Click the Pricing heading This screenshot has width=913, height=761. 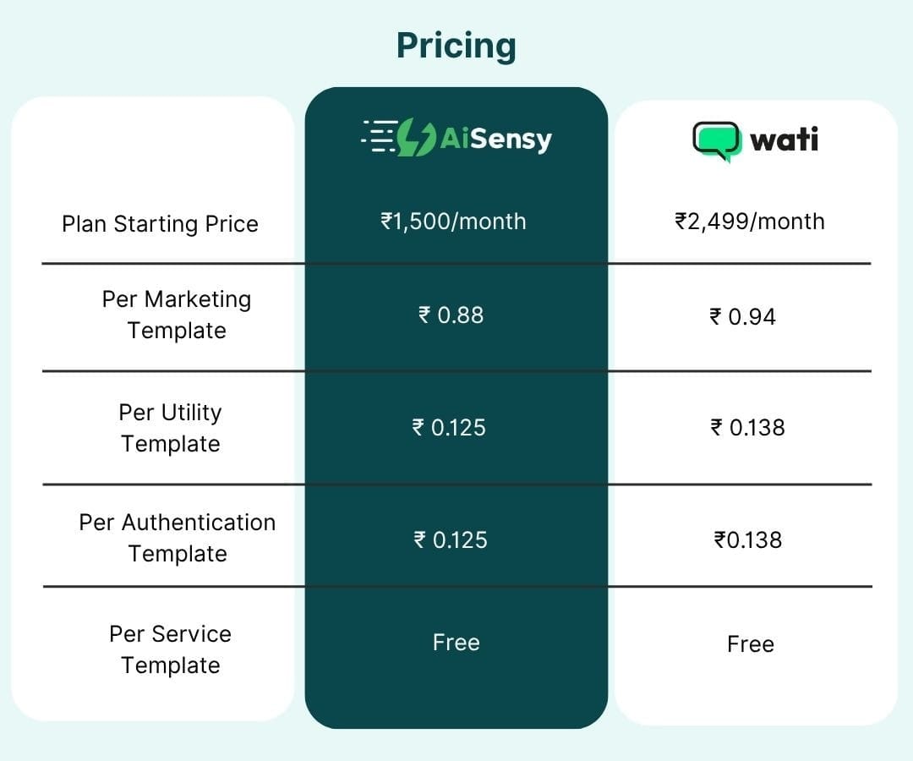coord(456,46)
